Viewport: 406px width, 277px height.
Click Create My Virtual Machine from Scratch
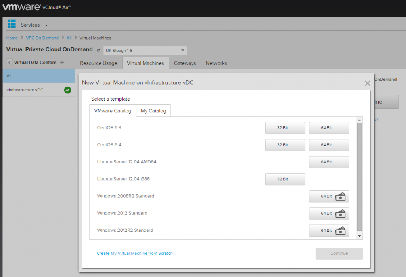coord(135,254)
